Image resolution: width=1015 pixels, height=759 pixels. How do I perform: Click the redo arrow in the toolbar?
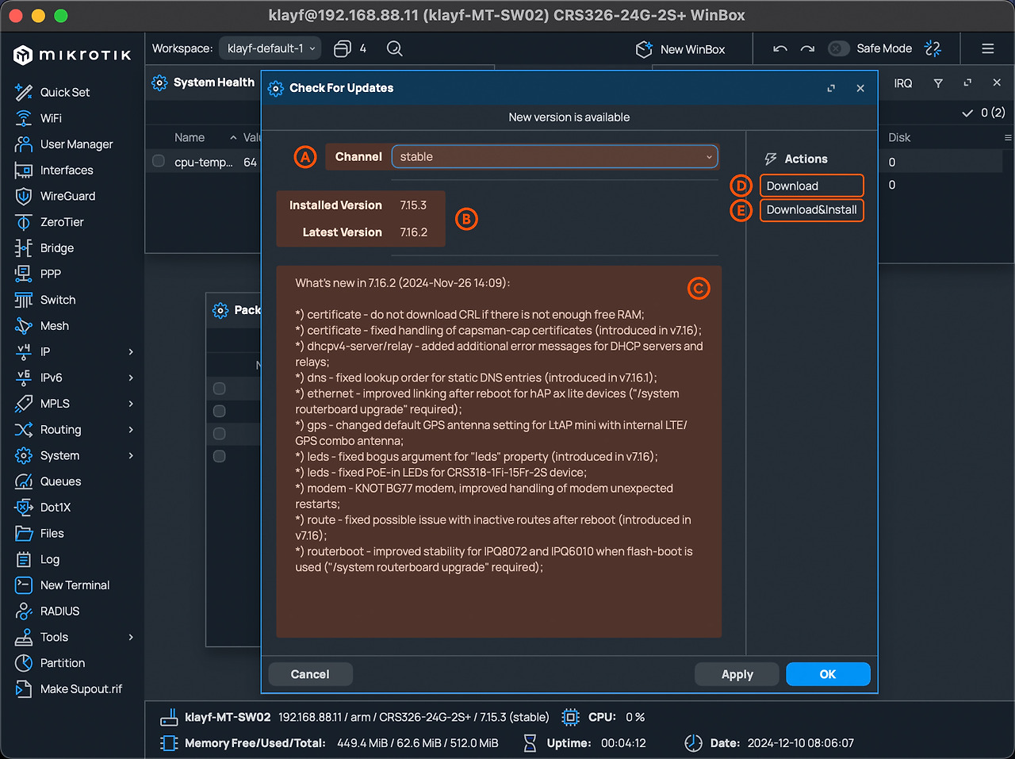(x=807, y=48)
